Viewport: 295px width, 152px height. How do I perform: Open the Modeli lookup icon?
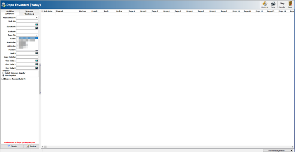[x=37, y=53]
